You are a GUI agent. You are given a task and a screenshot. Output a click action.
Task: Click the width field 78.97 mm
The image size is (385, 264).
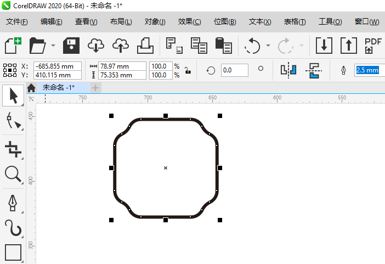(x=122, y=66)
